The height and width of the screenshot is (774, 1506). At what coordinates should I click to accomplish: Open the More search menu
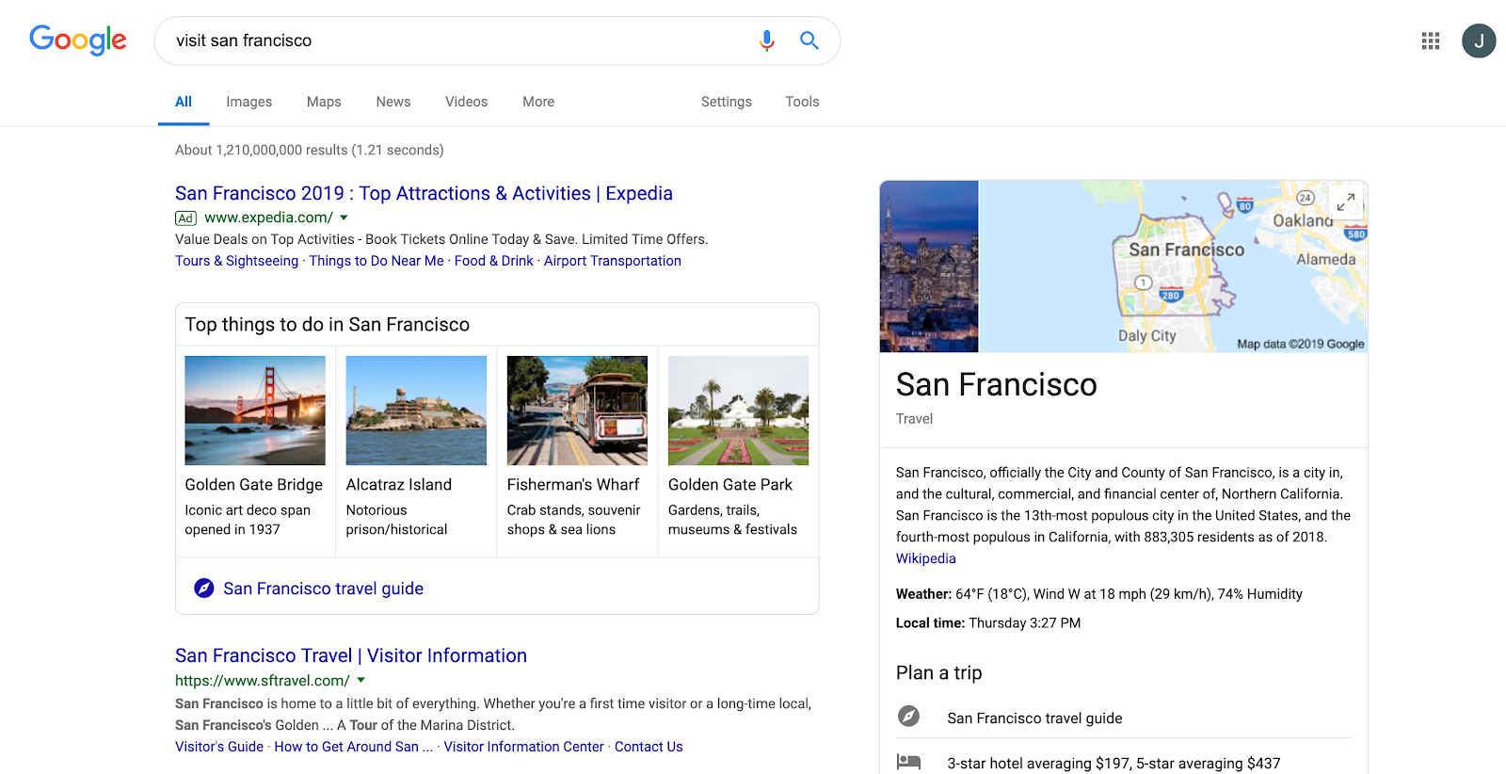(x=538, y=102)
